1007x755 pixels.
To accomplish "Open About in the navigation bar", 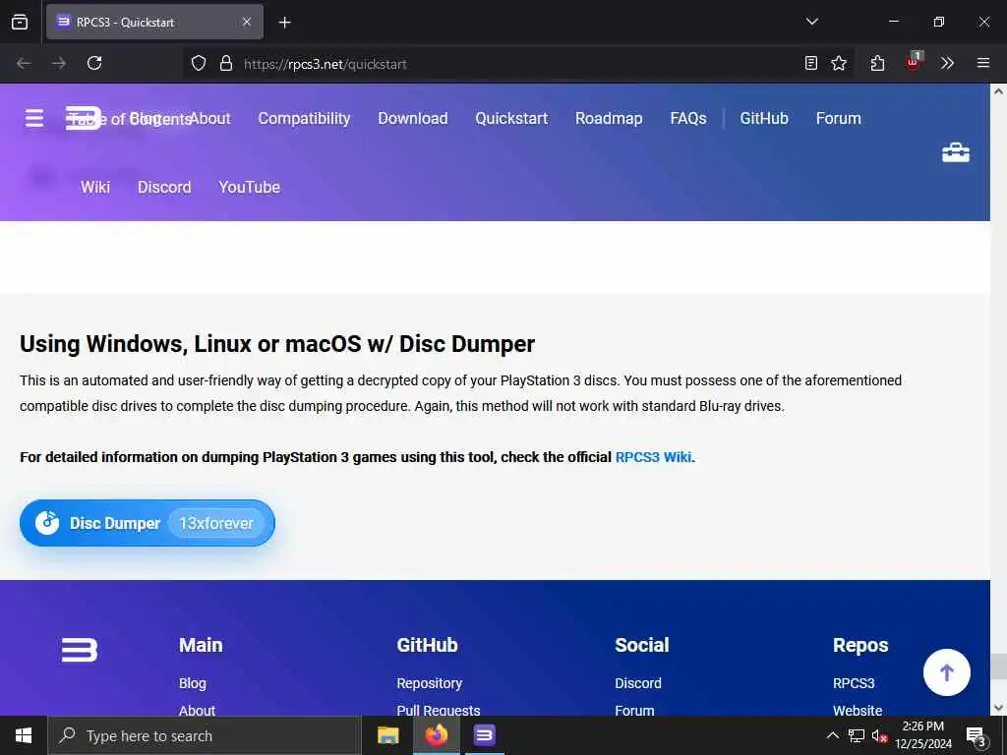I will 210,118.
